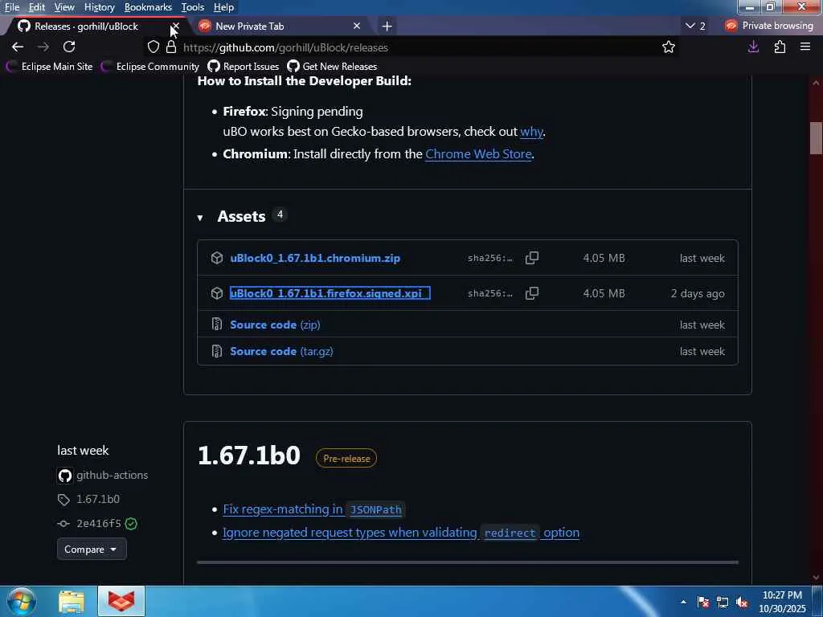The width and height of the screenshot is (823, 617).
Task: Open the 1.67.1b0 release title
Action: (x=249, y=455)
